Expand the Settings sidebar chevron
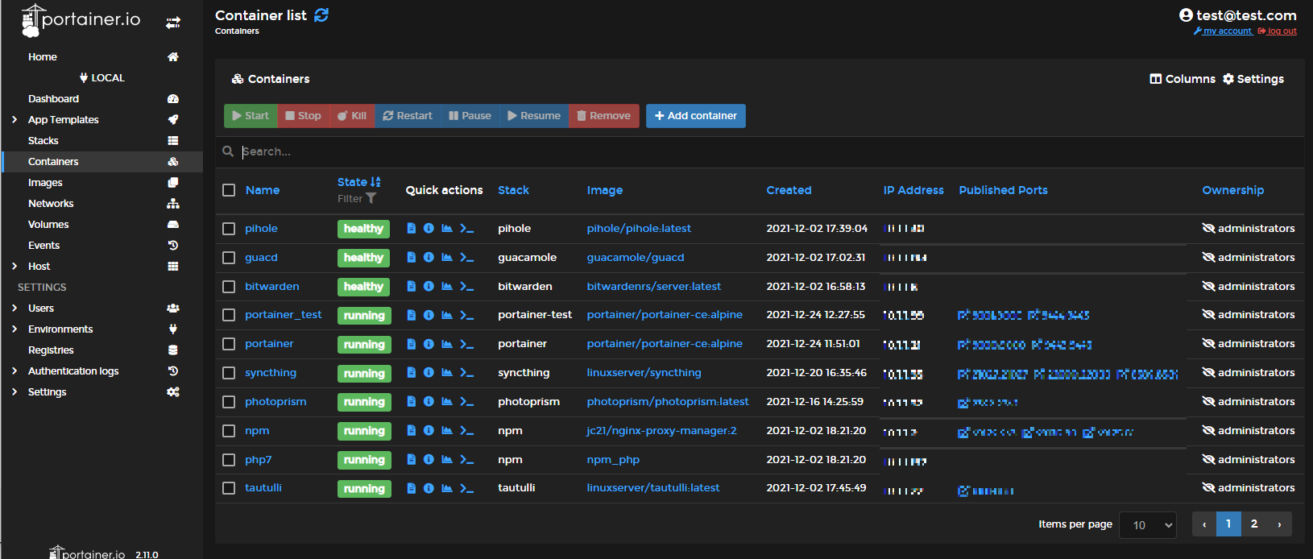Viewport: 1313px width, 559px height. click(14, 392)
